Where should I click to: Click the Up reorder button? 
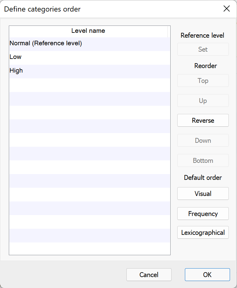[x=203, y=101]
